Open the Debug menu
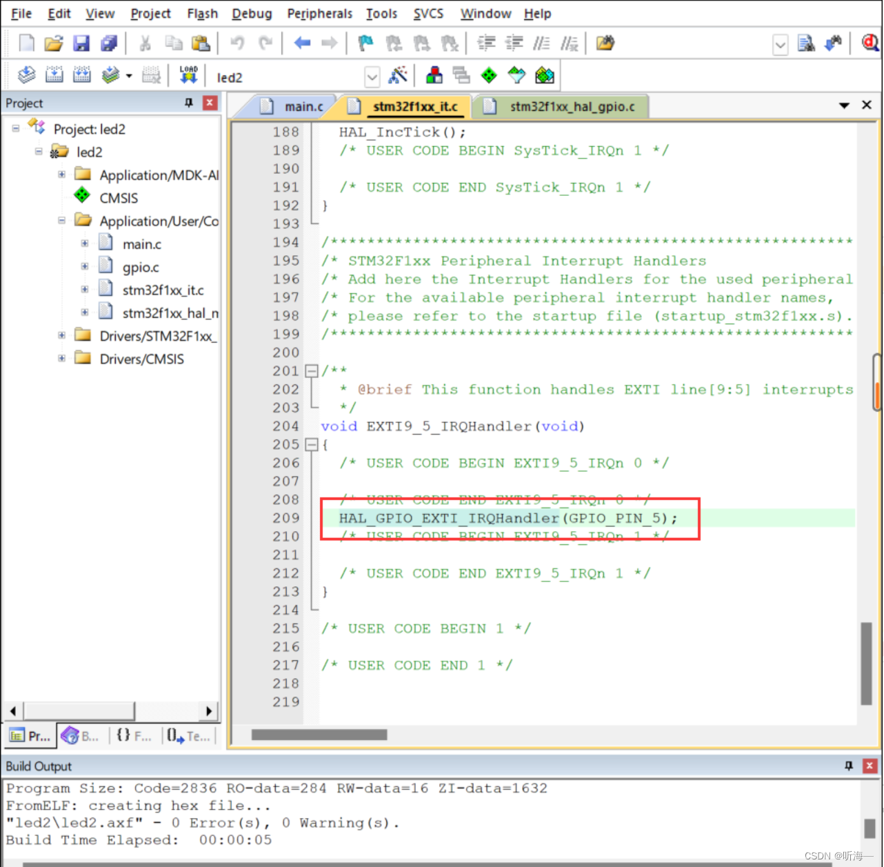The width and height of the screenshot is (884, 867). [x=252, y=13]
